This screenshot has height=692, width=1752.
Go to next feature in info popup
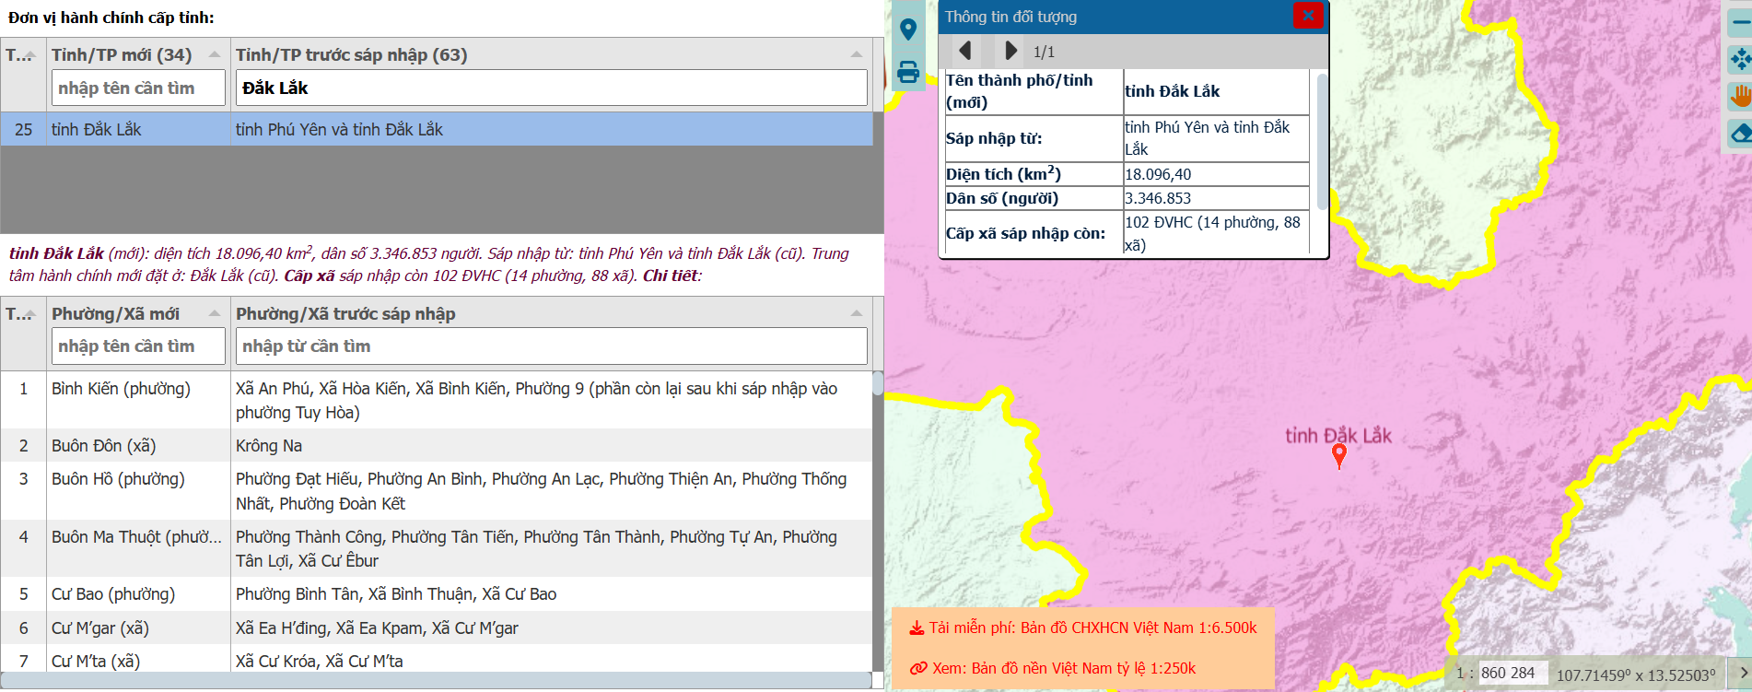pyautogui.click(x=1010, y=51)
